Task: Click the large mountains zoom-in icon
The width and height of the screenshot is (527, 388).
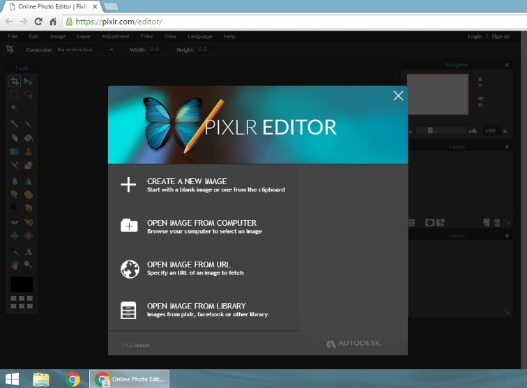Action: tap(473, 131)
